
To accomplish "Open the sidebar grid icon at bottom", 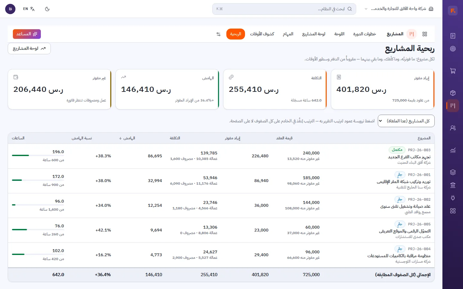I will click(x=453, y=211).
